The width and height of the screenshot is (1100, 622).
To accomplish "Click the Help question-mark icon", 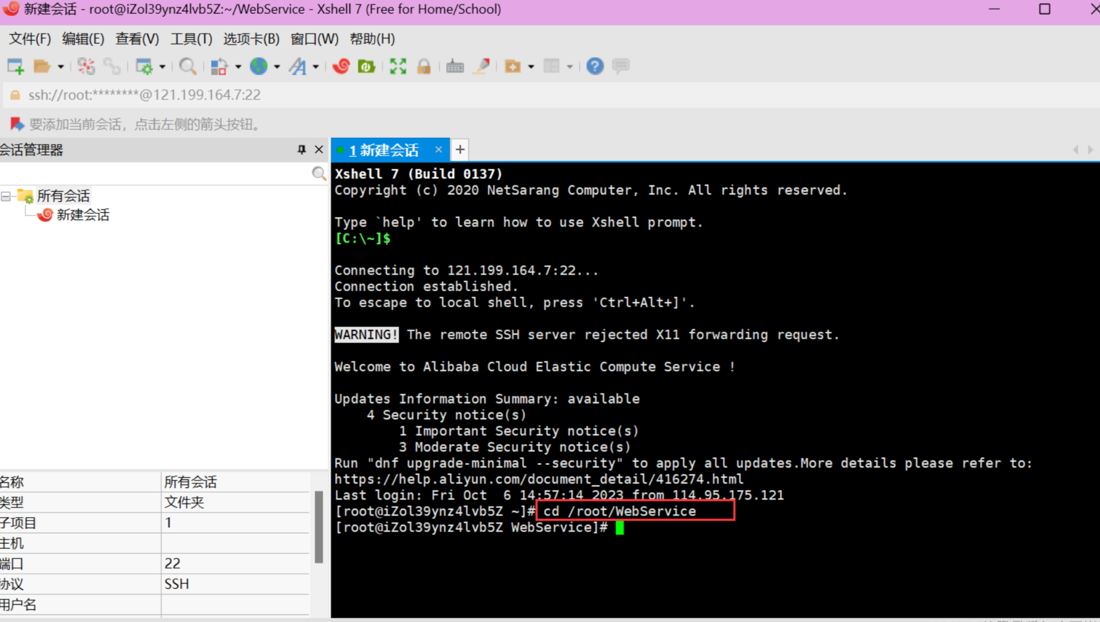I will [x=595, y=66].
